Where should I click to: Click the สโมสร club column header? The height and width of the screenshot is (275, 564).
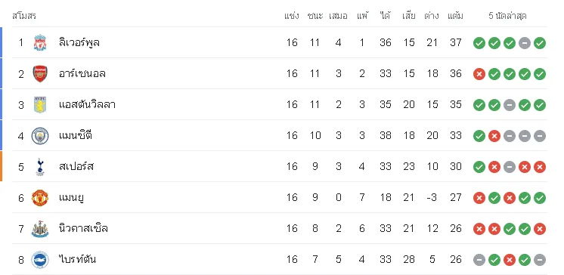point(24,16)
